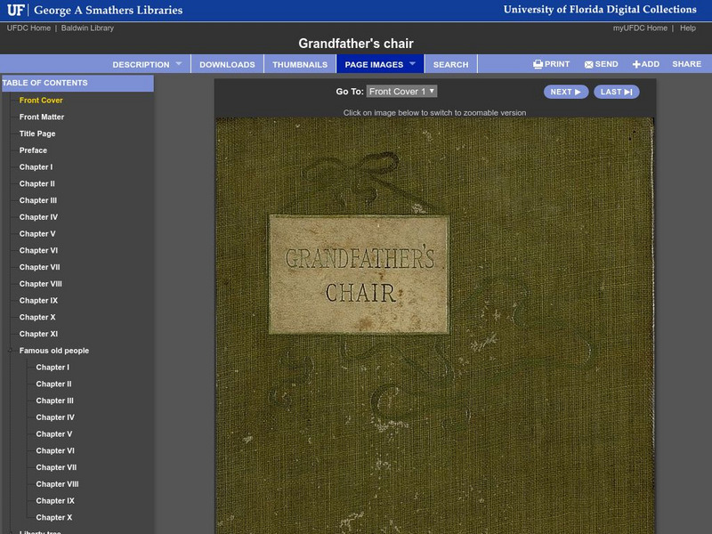
Task: Open the UFDC Home link
Action: tap(28, 27)
